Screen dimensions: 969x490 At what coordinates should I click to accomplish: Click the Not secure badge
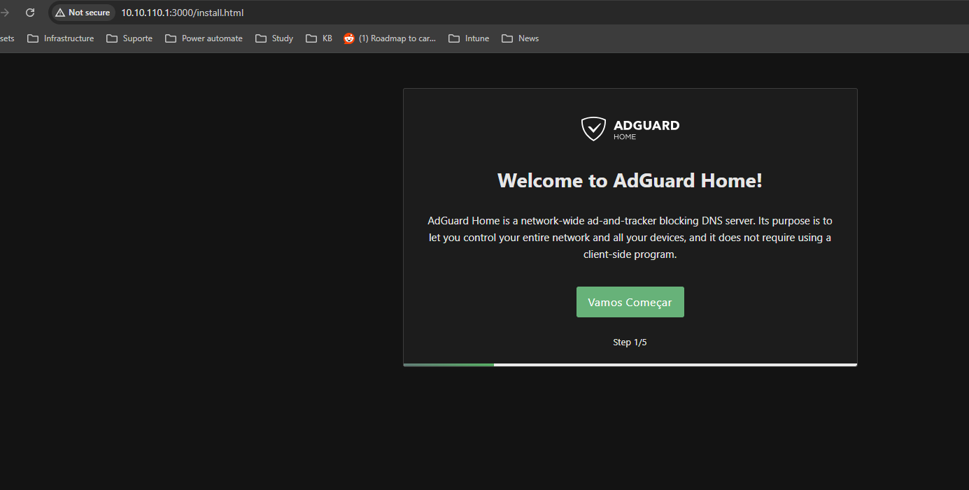click(x=82, y=12)
